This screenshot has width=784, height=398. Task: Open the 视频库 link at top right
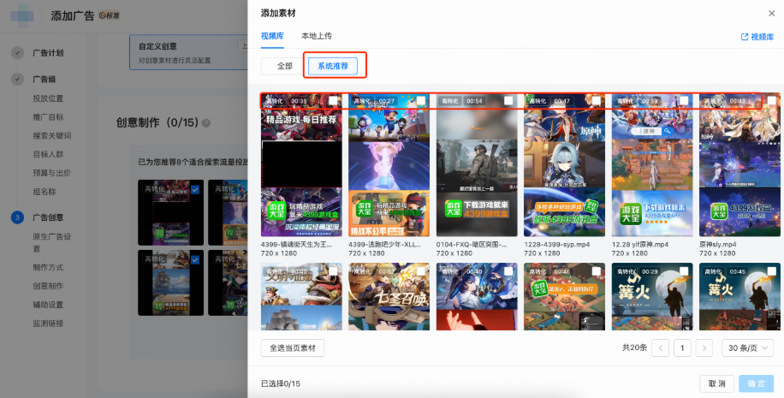click(757, 37)
